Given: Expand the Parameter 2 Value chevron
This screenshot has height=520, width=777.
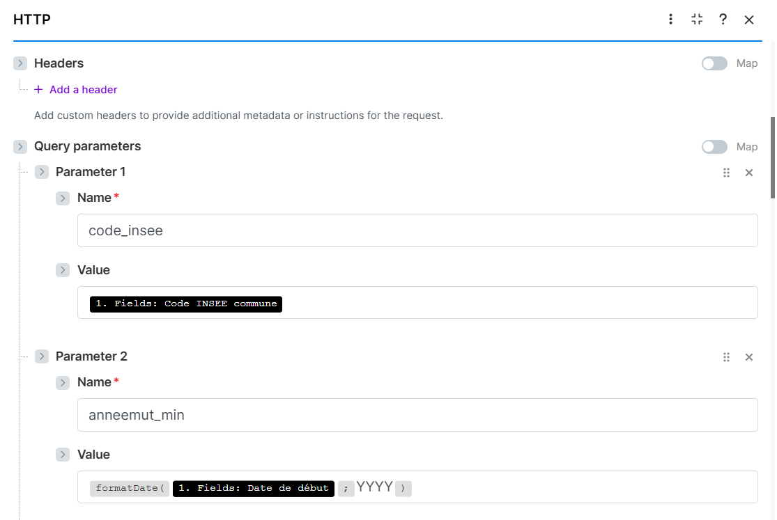Looking at the screenshot, I should 63,455.
